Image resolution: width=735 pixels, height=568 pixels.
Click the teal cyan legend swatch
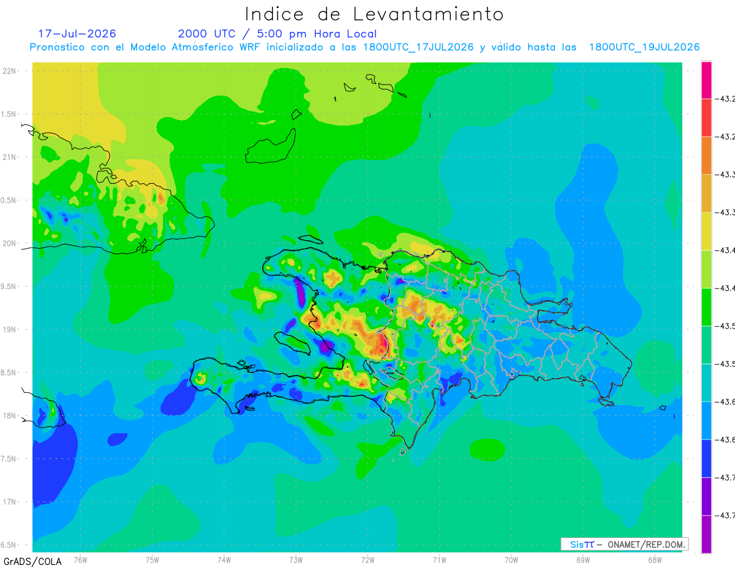click(706, 382)
